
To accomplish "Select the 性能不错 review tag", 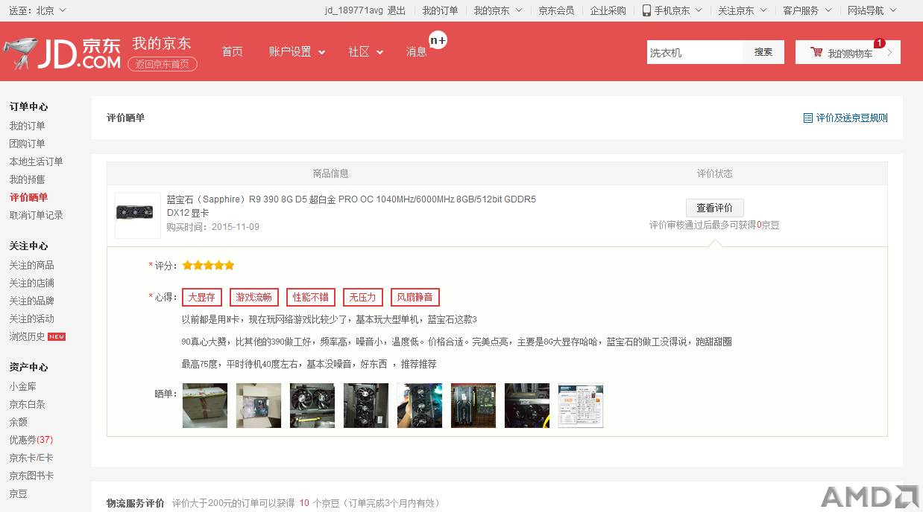I will 311,297.
